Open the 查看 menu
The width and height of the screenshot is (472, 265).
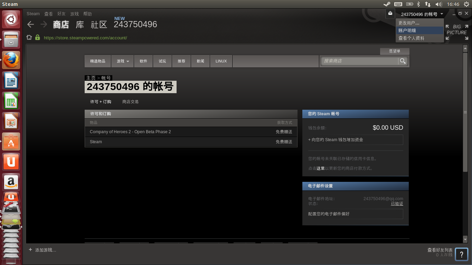click(x=48, y=14)
